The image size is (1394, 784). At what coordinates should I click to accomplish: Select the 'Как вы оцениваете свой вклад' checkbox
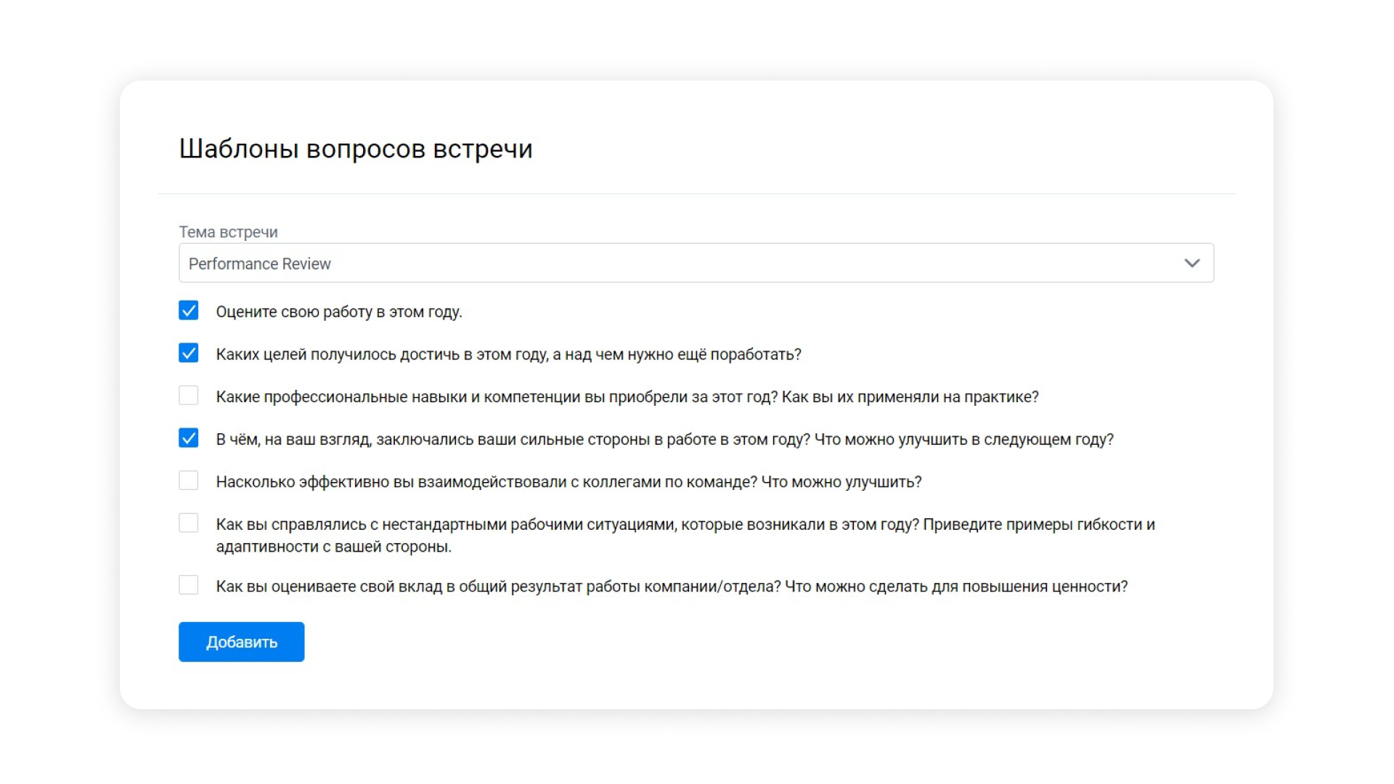click(189, 585)
